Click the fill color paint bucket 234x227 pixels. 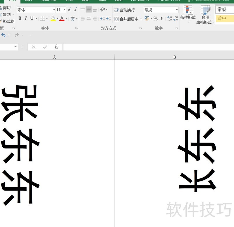pos(53,18)
